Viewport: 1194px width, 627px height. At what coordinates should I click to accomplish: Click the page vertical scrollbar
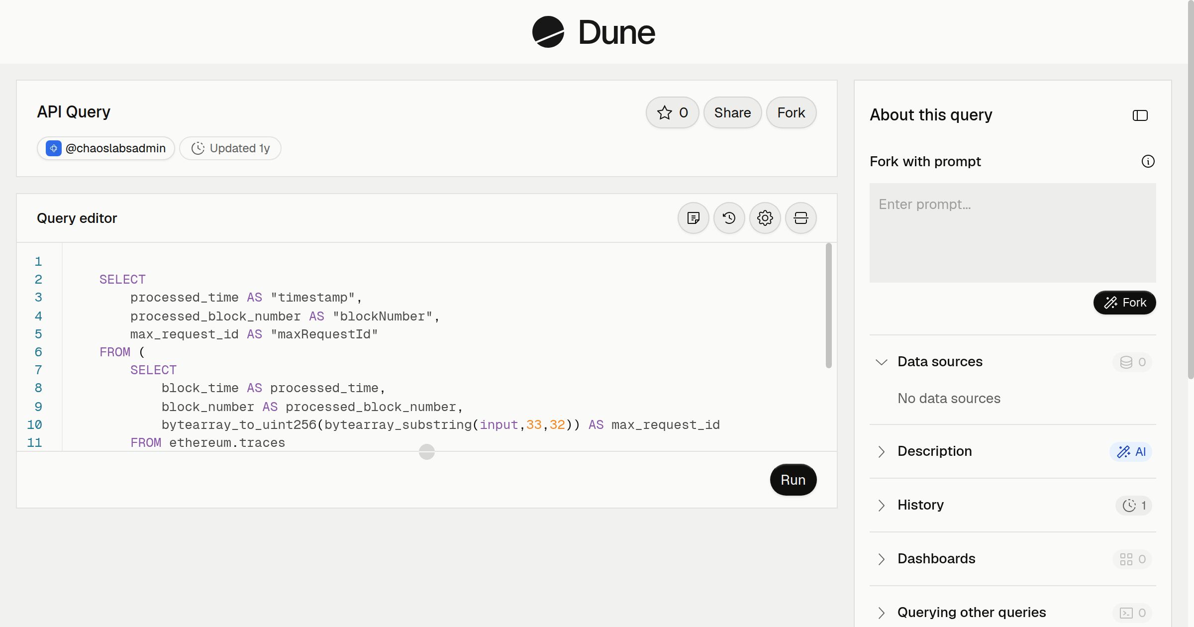[x=1191, y=189]
